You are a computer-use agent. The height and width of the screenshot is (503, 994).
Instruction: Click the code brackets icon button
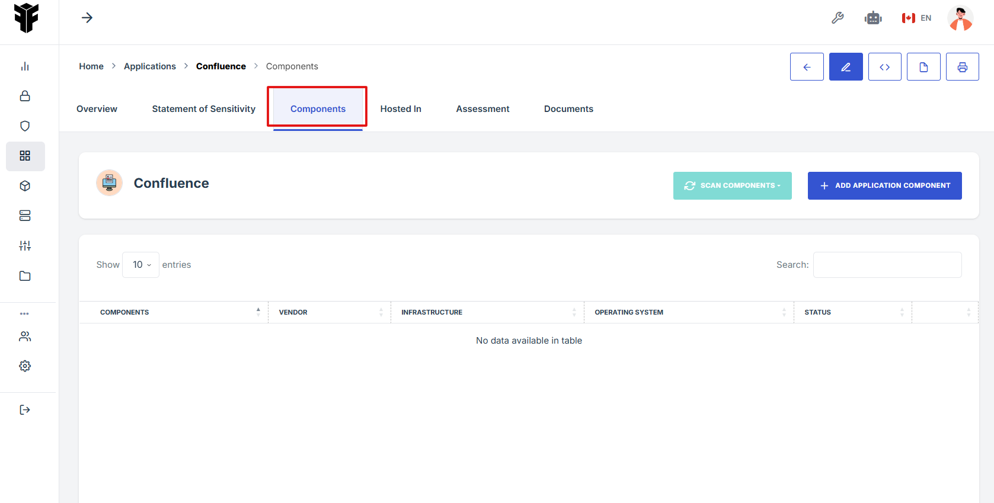(x=884, y=67)
